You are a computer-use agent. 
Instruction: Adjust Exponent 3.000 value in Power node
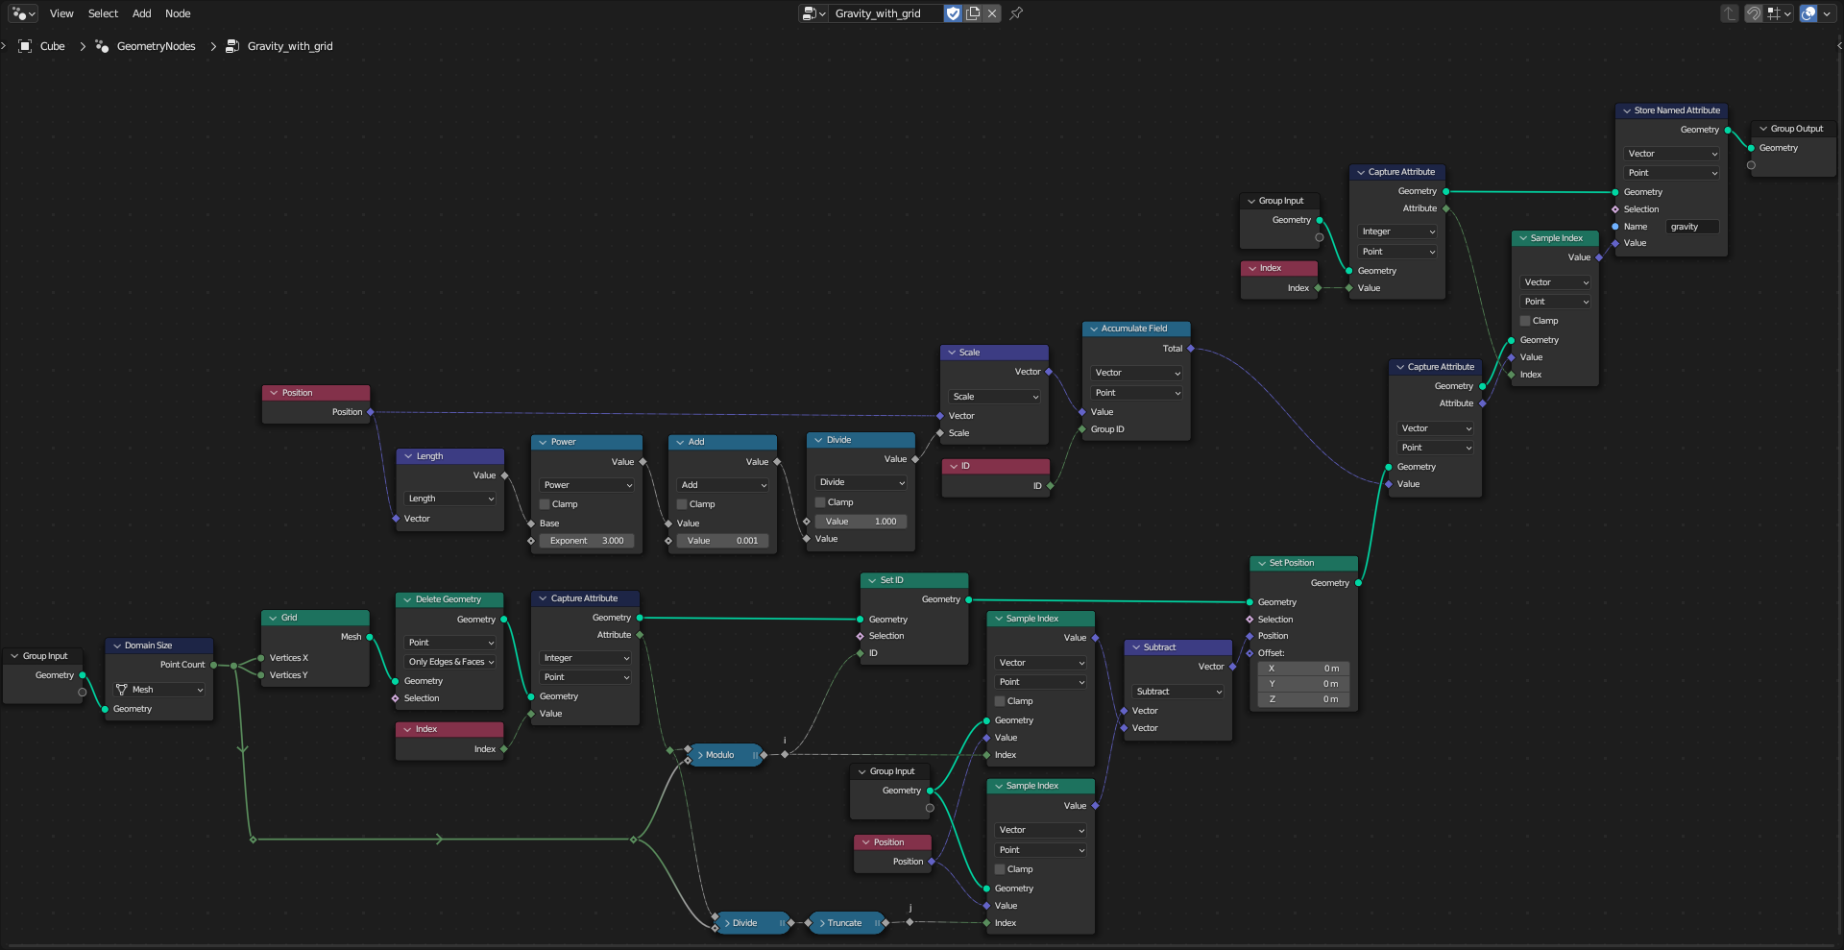pyautogui.click(x=586, y=541)
